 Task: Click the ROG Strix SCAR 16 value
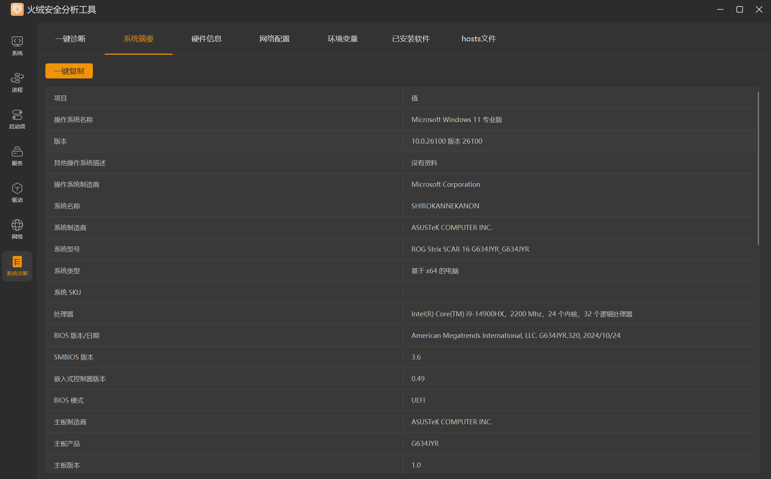pyautogui.click(x=470, y=249)
